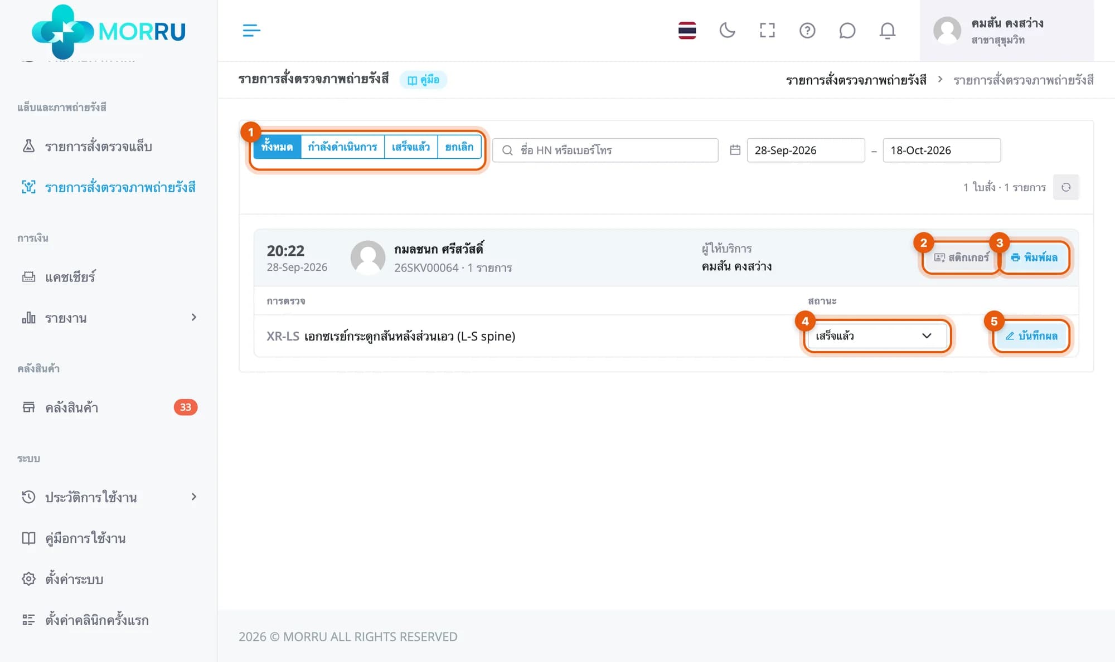Open end date 18-Oct-2026 field
1115x662 pixels.
pyautogui.click(x=942, y=150)
